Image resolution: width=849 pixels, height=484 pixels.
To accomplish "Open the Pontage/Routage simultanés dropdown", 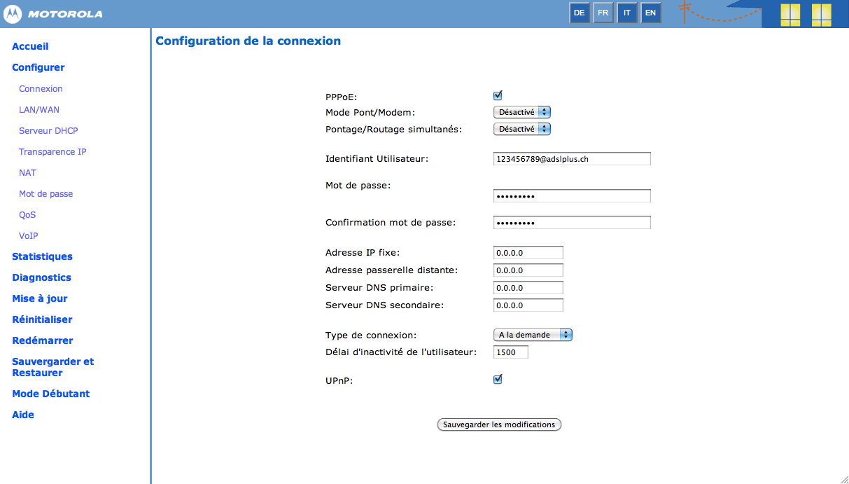I will [521, 128].
